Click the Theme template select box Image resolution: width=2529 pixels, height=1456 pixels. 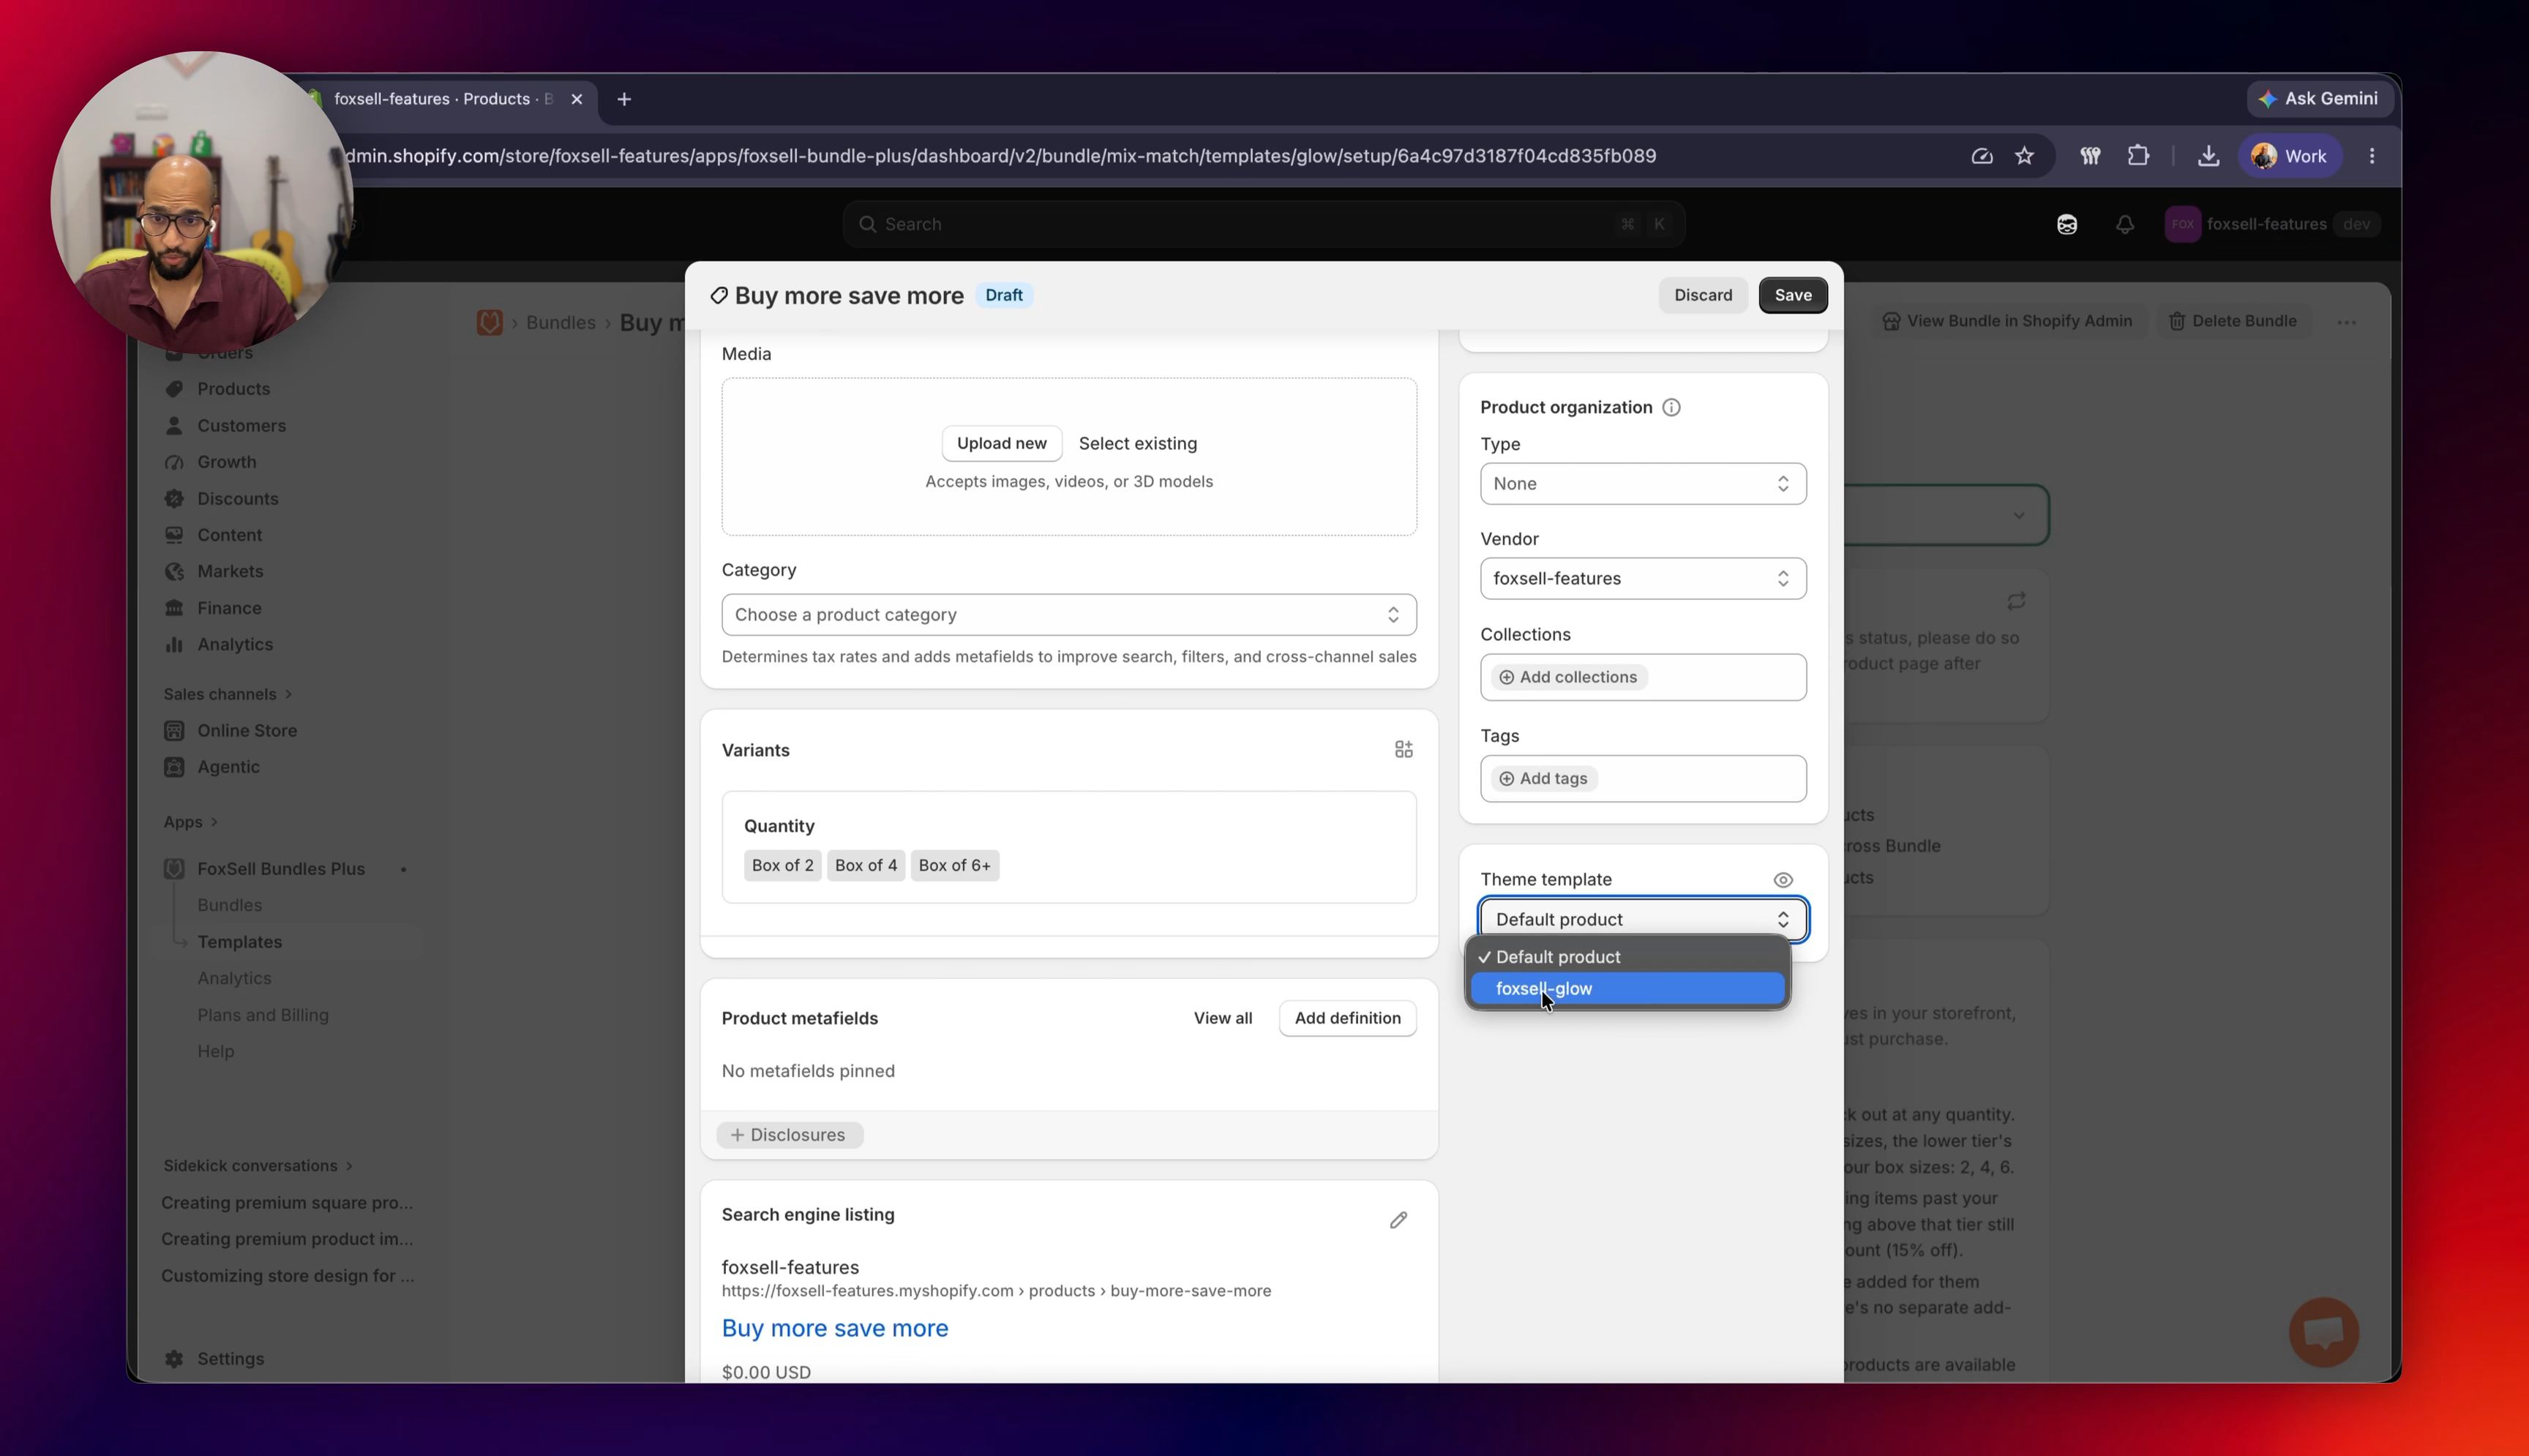point(1643,920)
